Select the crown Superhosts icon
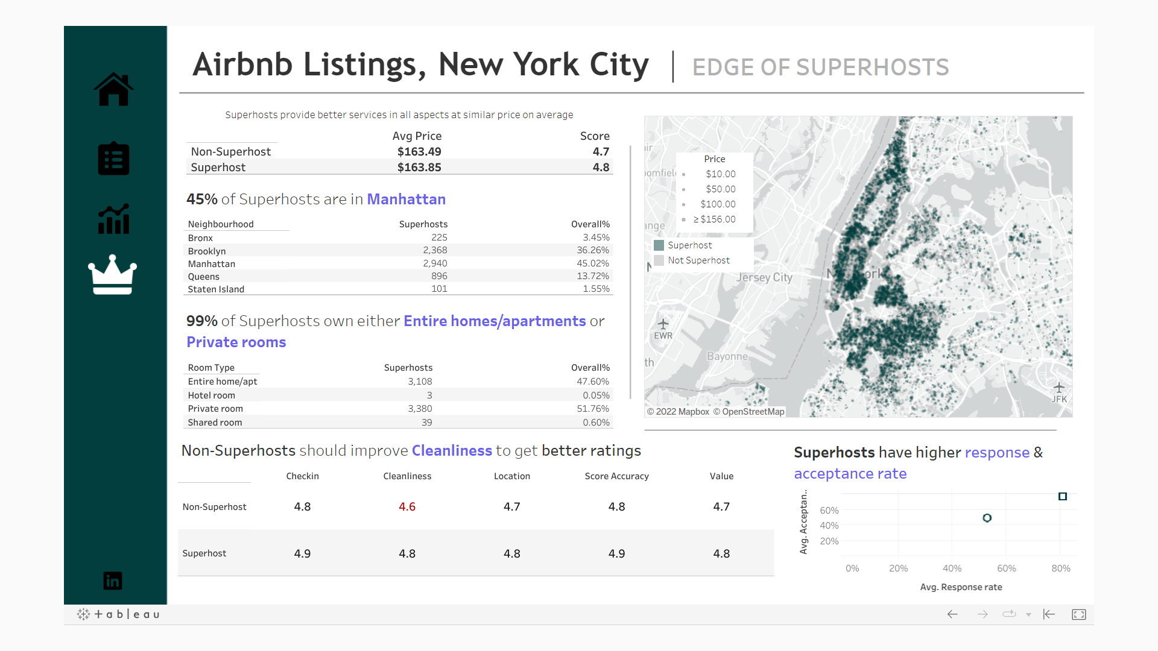This screenshot has height=651, width=1158. (x=113, y=275)
